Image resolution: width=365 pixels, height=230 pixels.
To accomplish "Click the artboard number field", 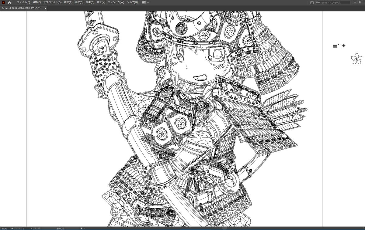I will 26,228.
